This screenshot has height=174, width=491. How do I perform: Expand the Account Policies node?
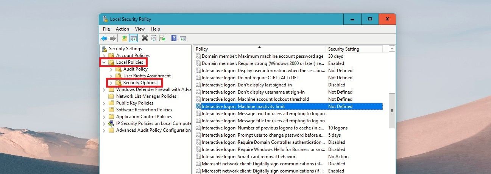pos(104,55)
